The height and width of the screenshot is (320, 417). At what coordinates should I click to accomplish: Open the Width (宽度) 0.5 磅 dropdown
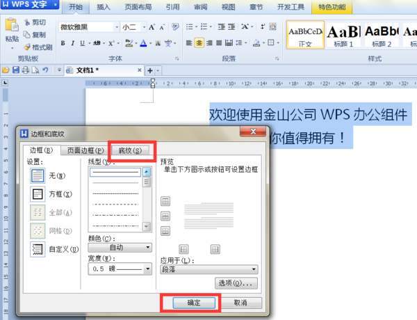120,269
